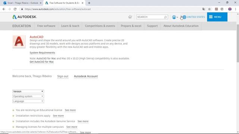Click the UNITED STATES region link
239x134 pixels.
196,17
